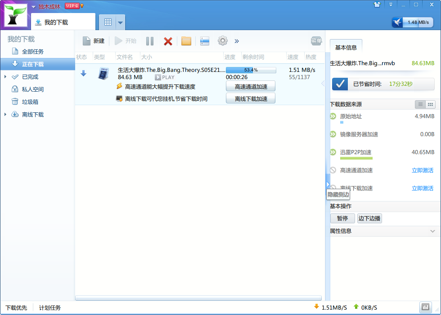This screenshot has width=441, height=315.
Task: Expand the dropdown arrow next to grid tab
Action: coord(121,22)
